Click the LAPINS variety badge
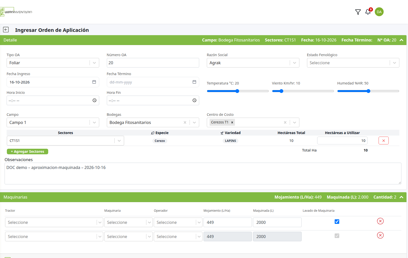Screen dimensions: 408x258 tap(230, 141)
